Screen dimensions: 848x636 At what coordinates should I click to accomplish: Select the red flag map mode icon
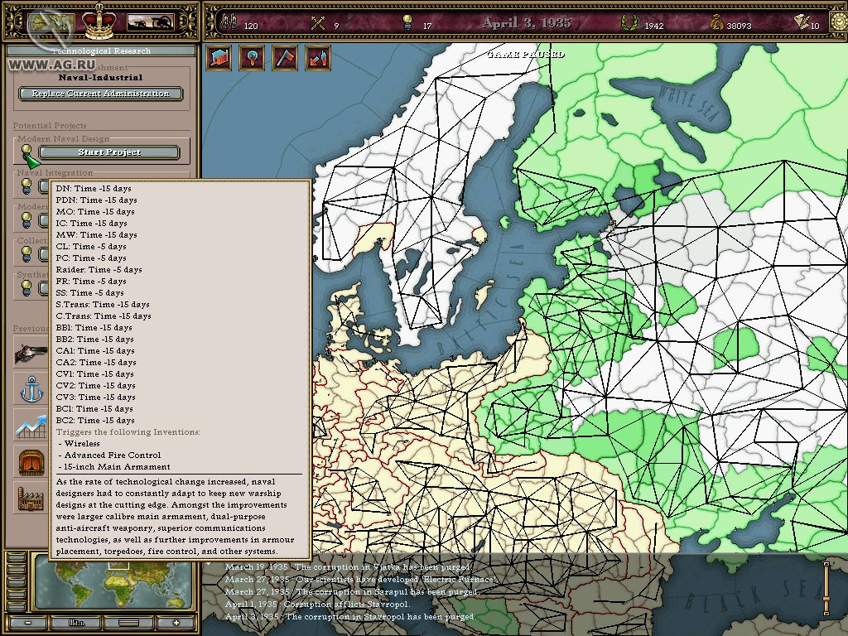click(x=285, y=57)
